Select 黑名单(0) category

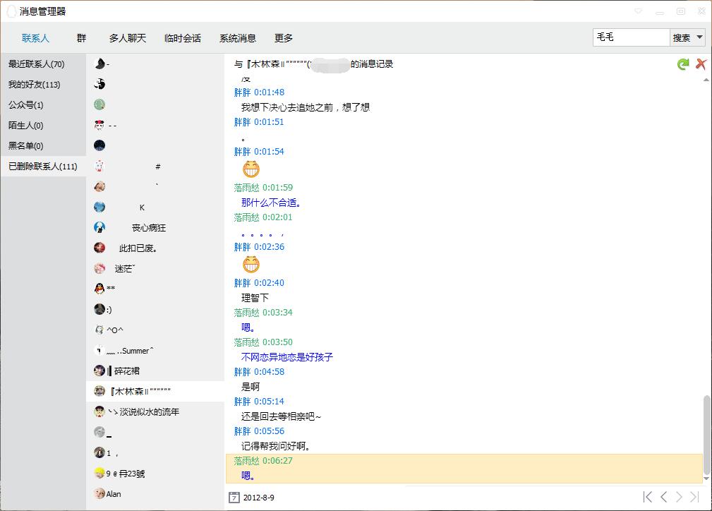click(x=43, y=146)
